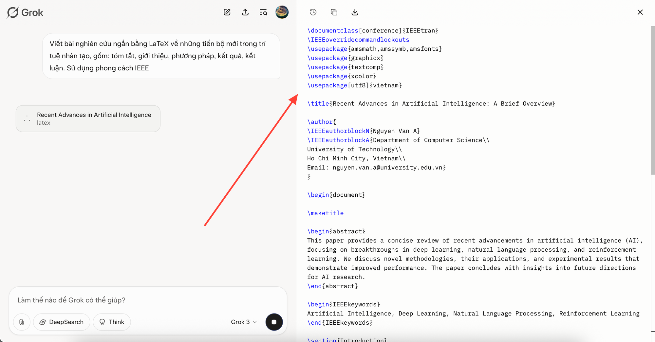The height and width of the screenshot is (342, 655).
Task: Open the user profile avatar
Action: (282, 12)
